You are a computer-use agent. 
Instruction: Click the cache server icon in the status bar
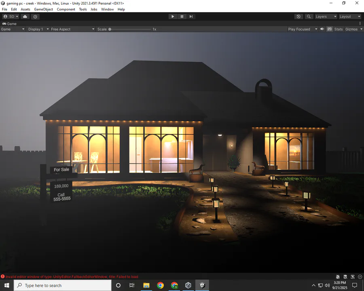(x=345, y=276)
